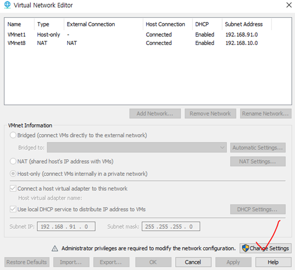This screenshot has width=295, height=270.
Task: Select the Host-only radio option
Action: coord(13,174)
